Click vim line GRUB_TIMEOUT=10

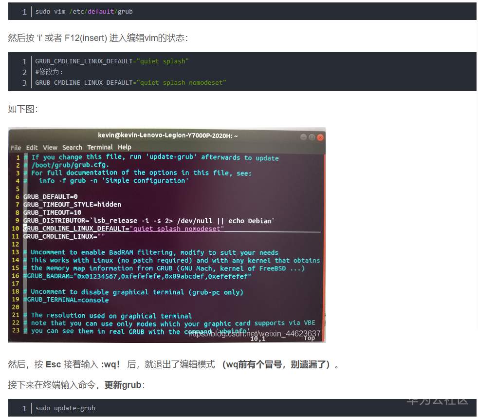tap(52, 212)
